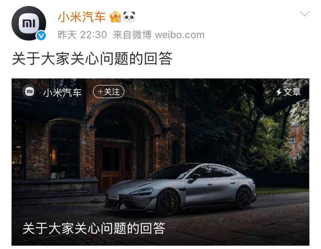Tap the gold crown membership badge
The image size is (321, 249).
click(x=115, y=17)
